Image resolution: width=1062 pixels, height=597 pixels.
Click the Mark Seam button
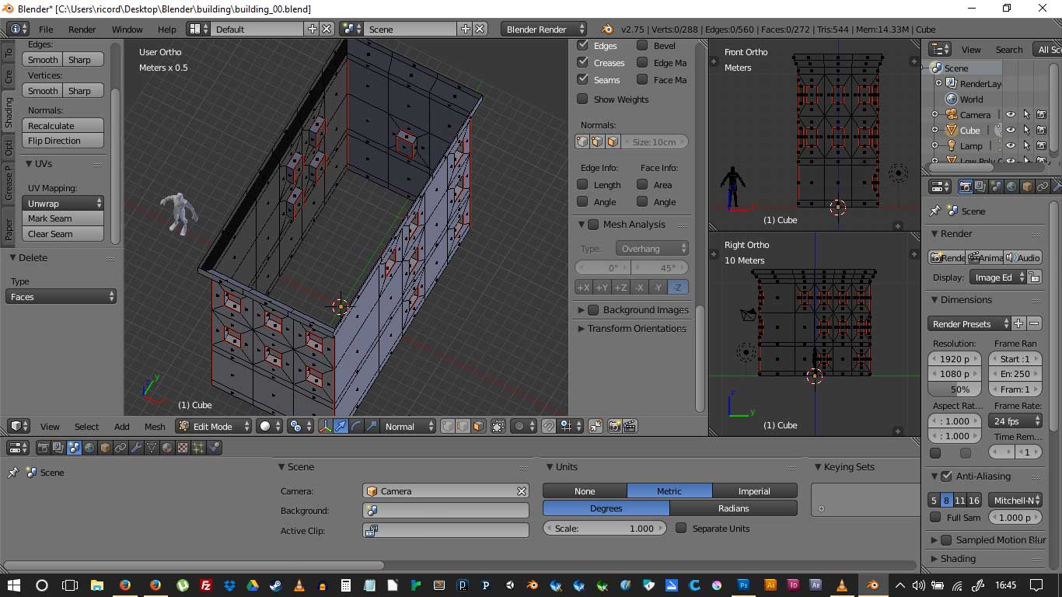coord(65,218)
